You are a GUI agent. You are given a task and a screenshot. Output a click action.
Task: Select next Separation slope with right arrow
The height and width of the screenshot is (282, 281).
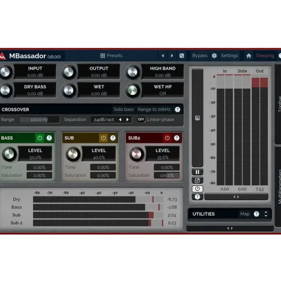pyautogui.click(x=128, y=120)
